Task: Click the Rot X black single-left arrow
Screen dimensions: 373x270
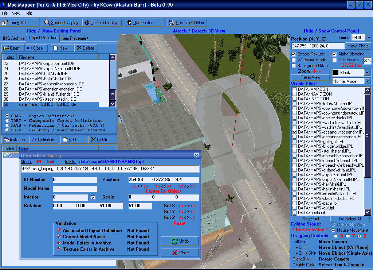Action: 185,206
